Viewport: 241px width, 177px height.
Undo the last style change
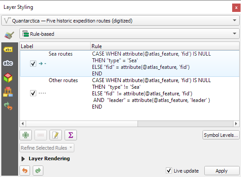(x=25, y=170)
